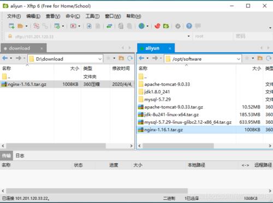The image size is (273, 203).
Task: Click the blue transfer-to-panel icon
Action: click(x=89, y=26)
